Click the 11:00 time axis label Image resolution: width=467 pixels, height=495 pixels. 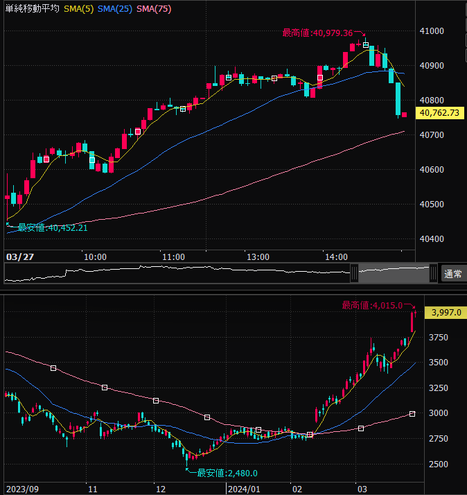[x=173, y=257]
